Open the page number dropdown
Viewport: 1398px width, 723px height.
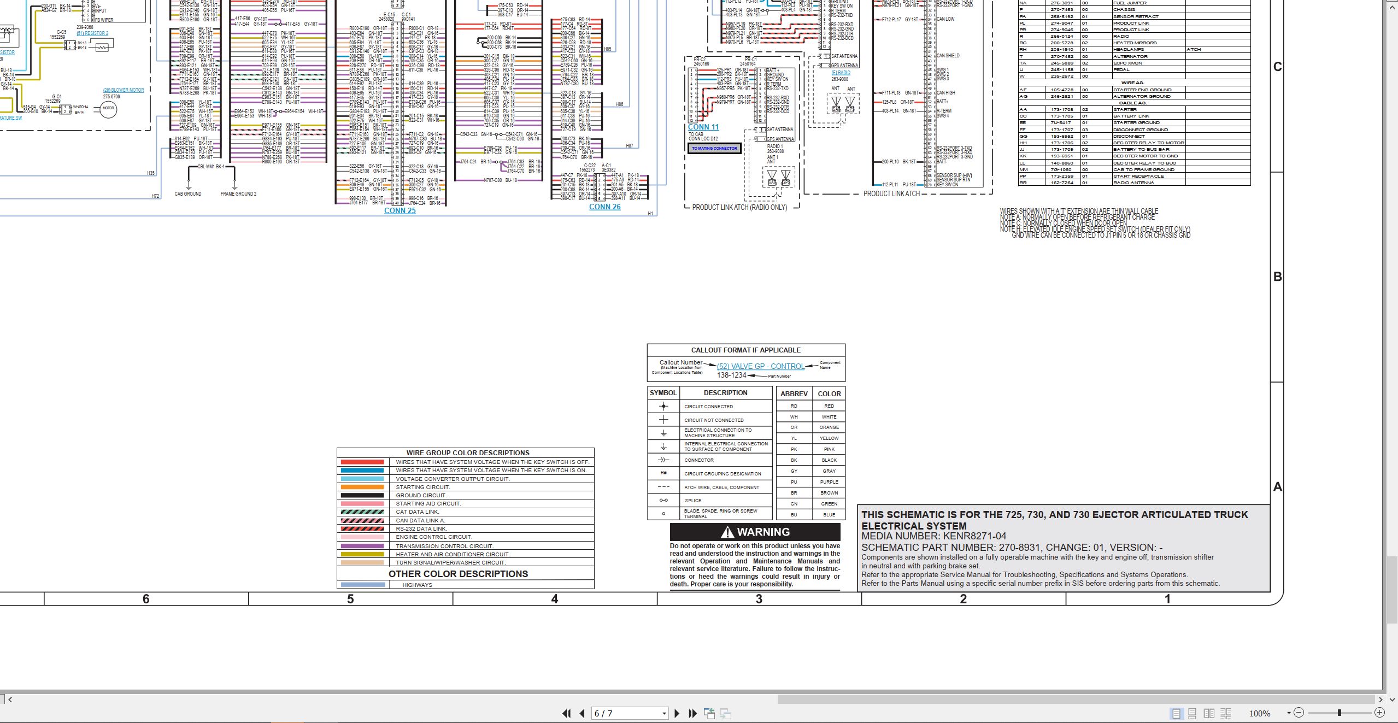(x=664, y=713)
